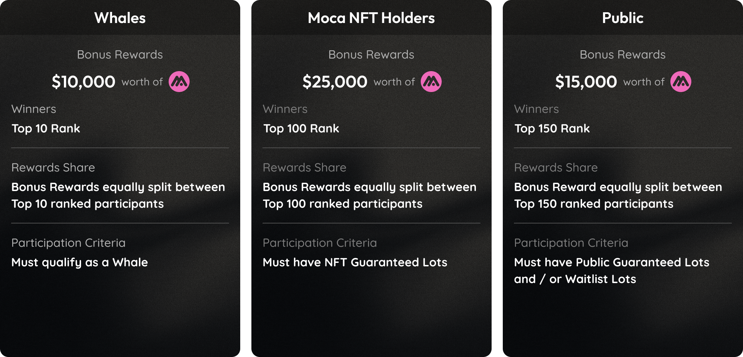This screenshot has width=743, height=357.
Task: Click the $25,000 bonus reward amount
Action: [335, 82]
